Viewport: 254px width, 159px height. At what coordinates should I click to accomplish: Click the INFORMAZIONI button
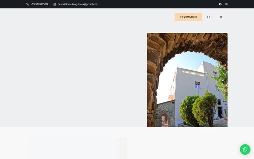tap(188, 17)
